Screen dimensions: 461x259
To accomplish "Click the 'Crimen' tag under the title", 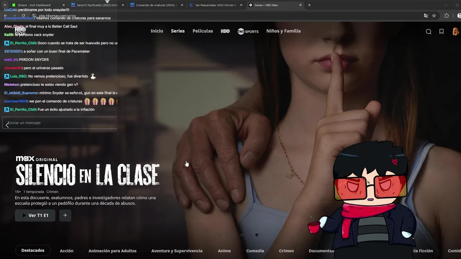I will pyautogui.click(x=52, y=192).
